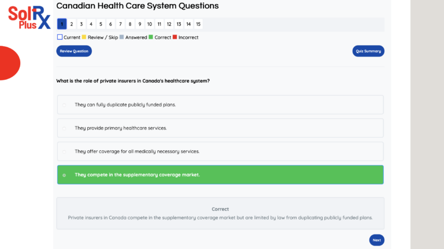Jump to question 1
This screenshot has height=249, width=444.
pos(62,24)
